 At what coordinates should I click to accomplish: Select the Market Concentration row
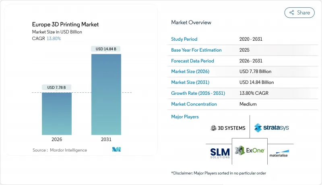click(x=222, y=104)
